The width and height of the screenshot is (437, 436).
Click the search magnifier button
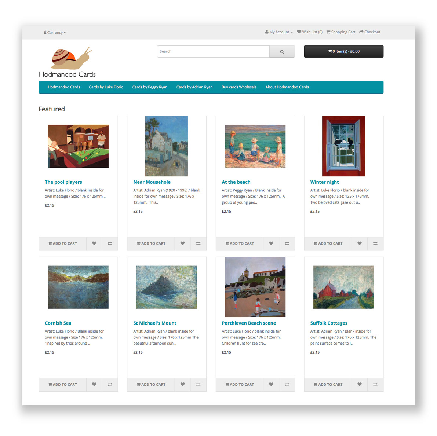282,52
